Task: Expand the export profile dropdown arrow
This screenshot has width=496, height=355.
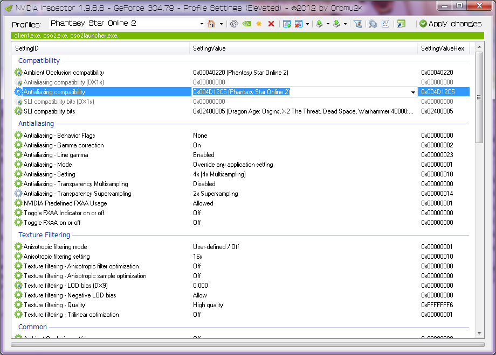Action: pyautogui.click(x=328, y=24)
